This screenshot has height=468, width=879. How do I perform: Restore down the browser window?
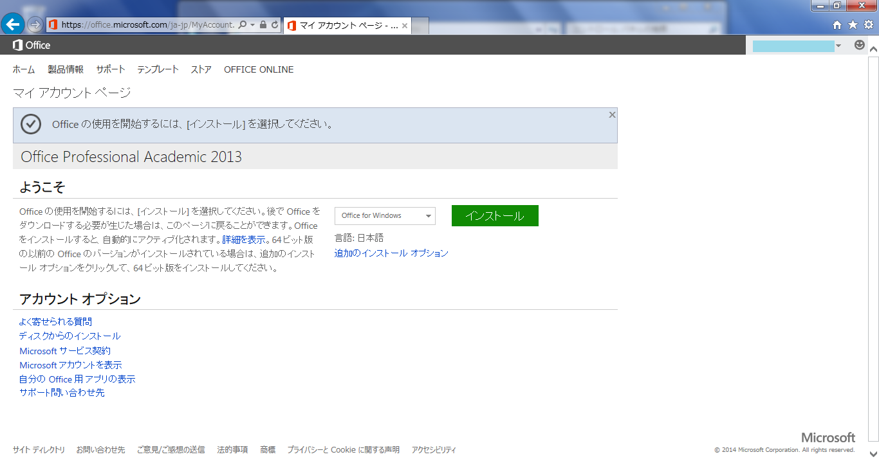pos(837,5)
